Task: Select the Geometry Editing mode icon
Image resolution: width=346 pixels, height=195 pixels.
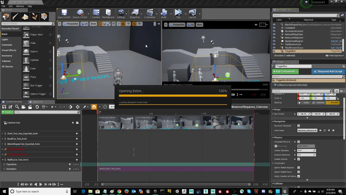Action: (x=44, y=17)
